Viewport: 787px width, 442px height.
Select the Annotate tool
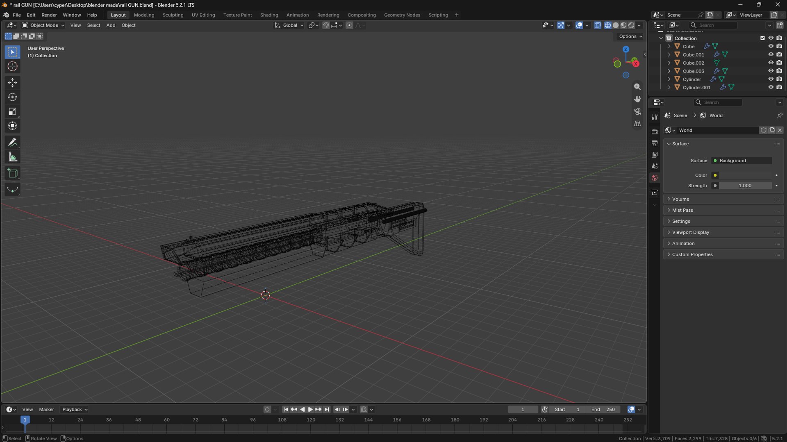(12, 142)
